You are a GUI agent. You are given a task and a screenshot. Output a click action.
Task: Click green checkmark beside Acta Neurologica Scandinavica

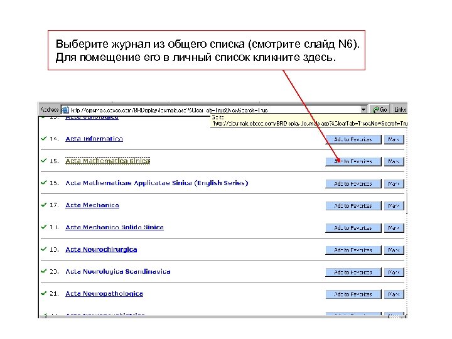coord(44,271)
